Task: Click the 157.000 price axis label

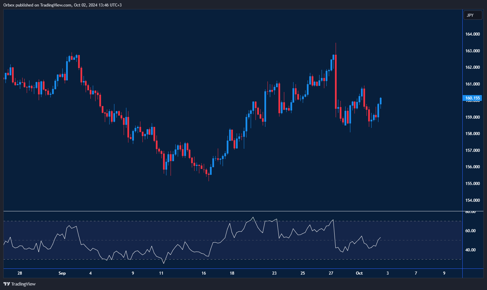Action: (472, 150)
